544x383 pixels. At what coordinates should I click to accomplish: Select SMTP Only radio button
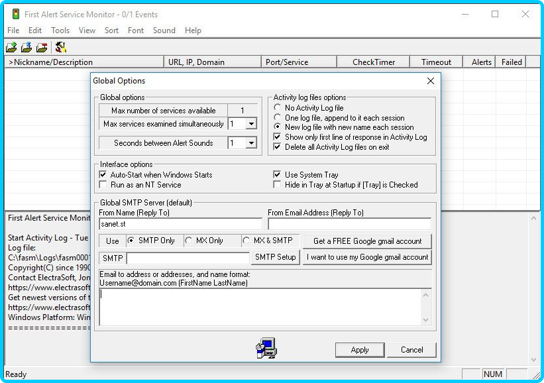tap(131, 241)
